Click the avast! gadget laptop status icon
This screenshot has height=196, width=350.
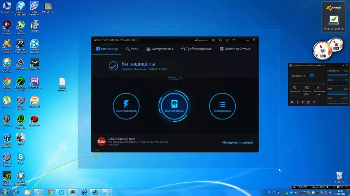click(334, 20)
